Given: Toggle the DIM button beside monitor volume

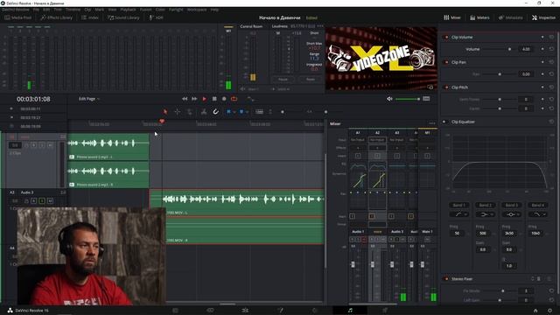Looking at the screenshot, I should [x=426, y=99].
